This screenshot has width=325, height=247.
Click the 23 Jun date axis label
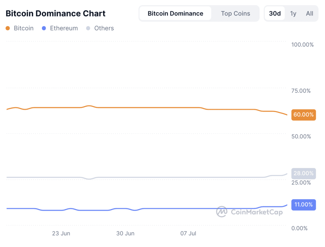tap(61, 234)
